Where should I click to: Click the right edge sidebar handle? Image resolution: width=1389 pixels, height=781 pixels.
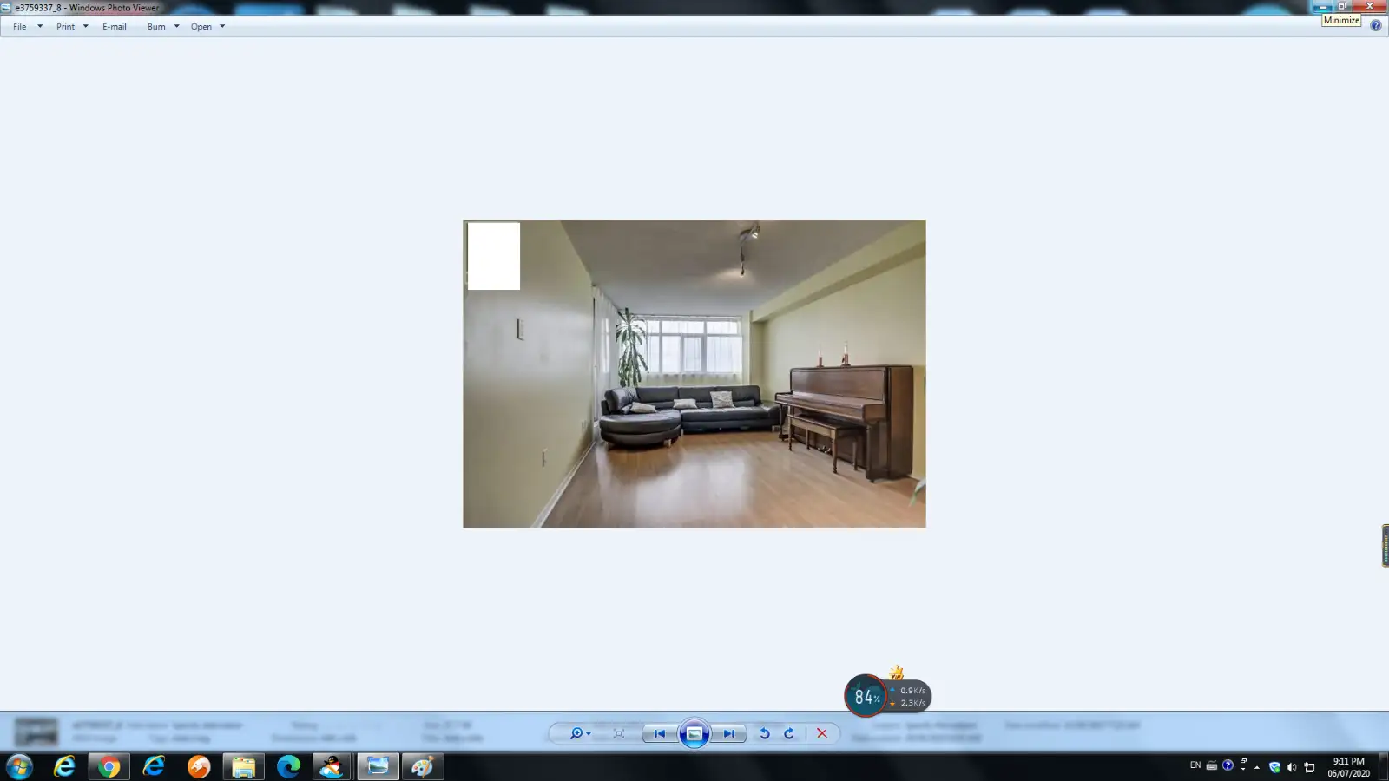1385,546
